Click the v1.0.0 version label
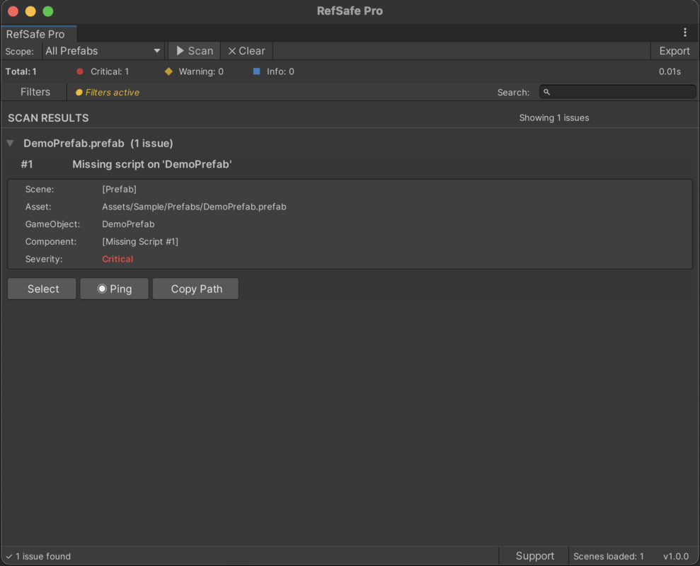 [675, 556]
